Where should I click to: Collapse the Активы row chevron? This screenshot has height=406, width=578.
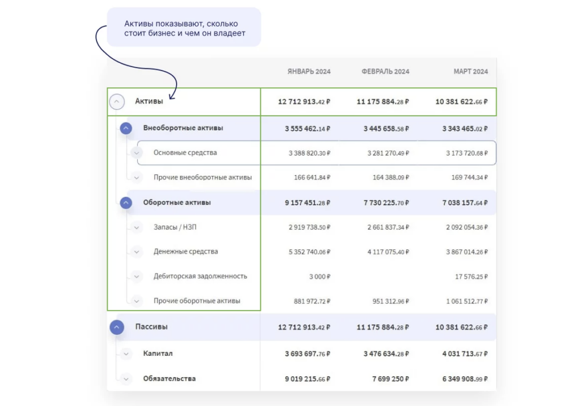coord(117,102)
